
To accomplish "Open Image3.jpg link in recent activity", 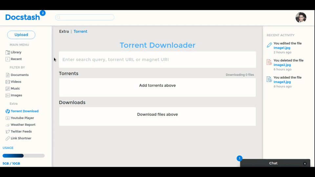I will [282, 82].
